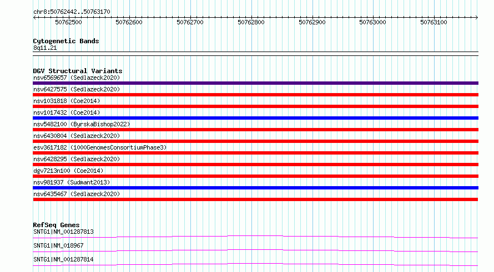Open the nsv1031818 (Coe2014) variant label

(x=67, y=101)
